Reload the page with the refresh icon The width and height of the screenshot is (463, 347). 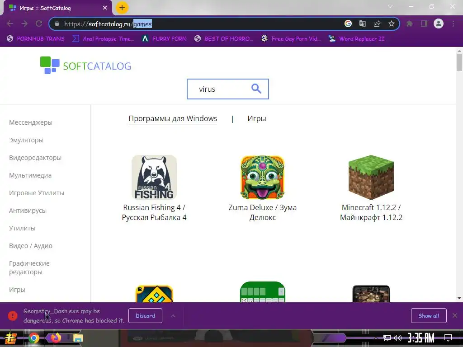(x=39, y=23)
